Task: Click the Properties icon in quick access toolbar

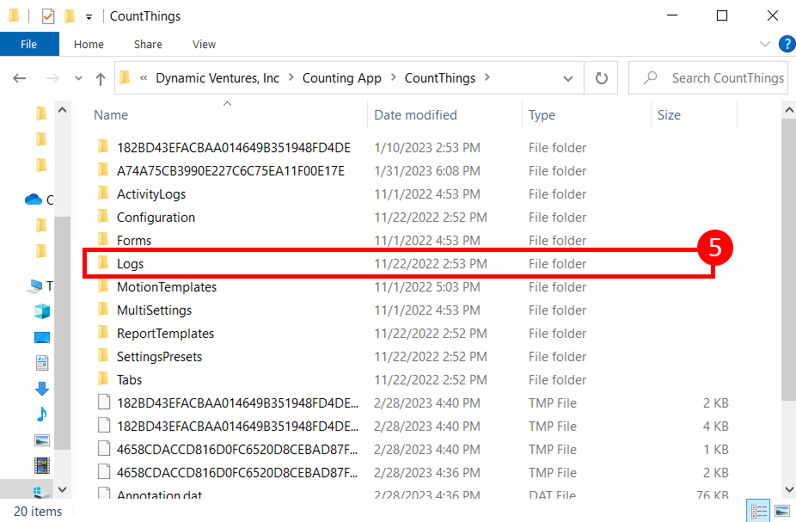Action: 48,16
